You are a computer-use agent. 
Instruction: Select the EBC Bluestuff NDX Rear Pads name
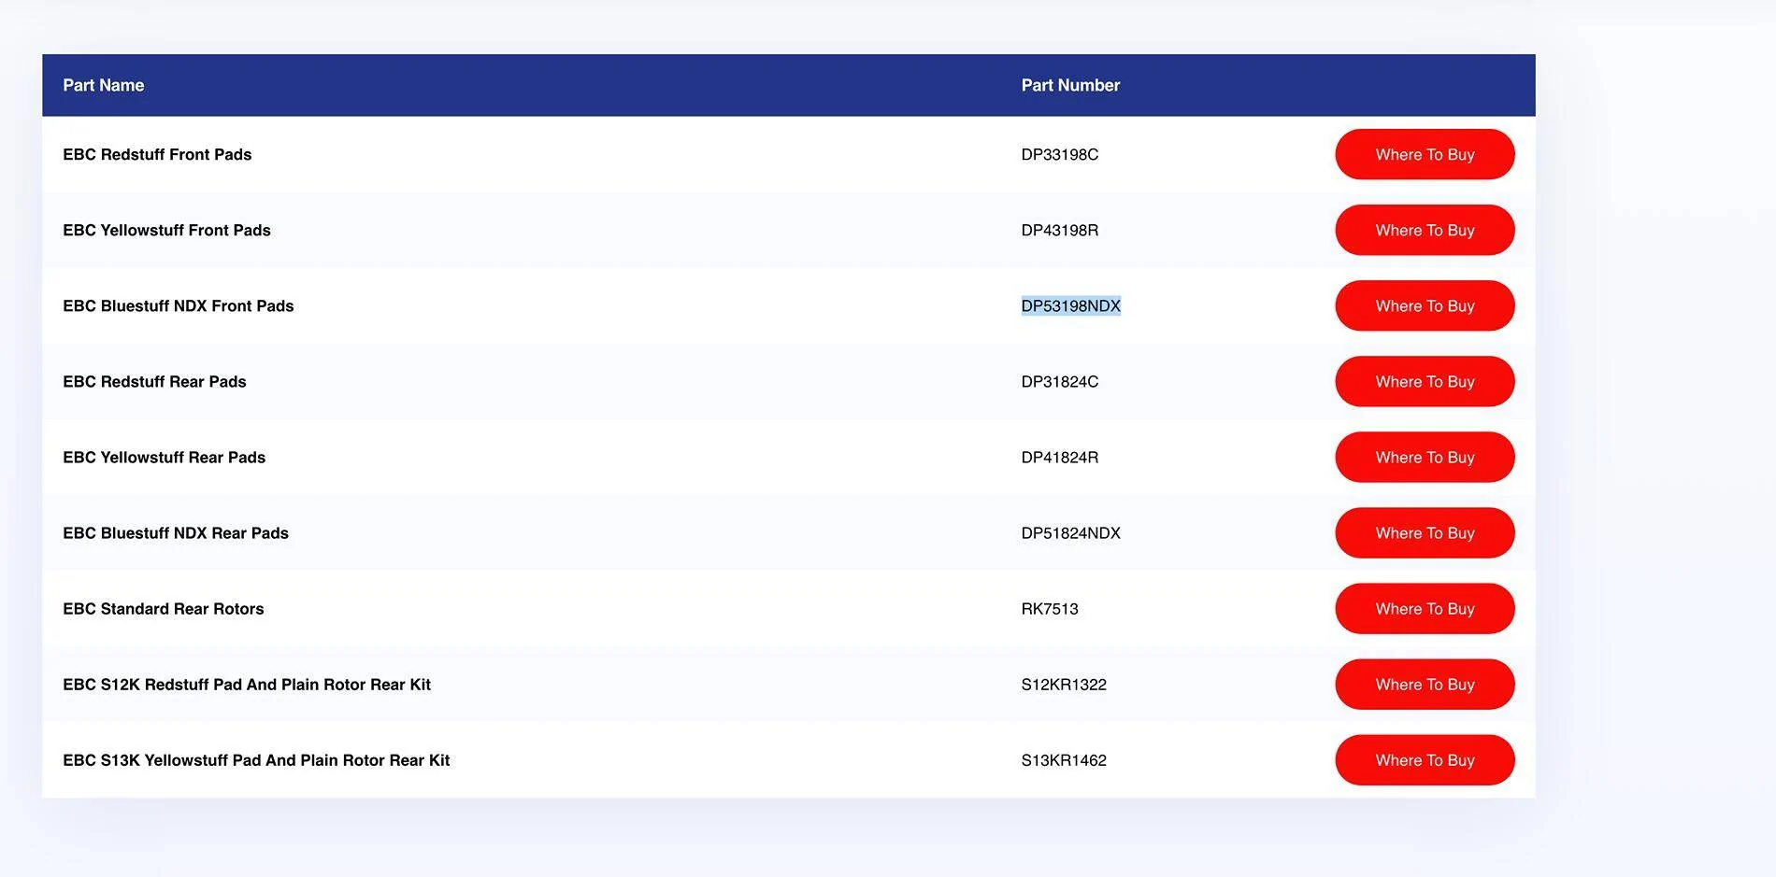point(176,532)
